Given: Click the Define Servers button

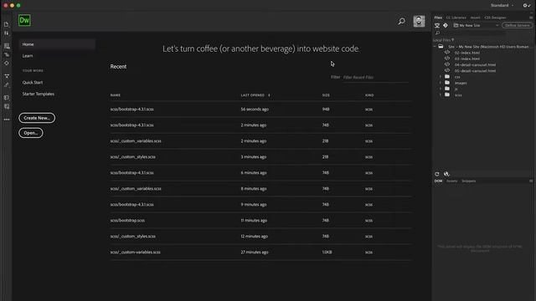Looking at the screenshot, I should (x=518, y=25).
